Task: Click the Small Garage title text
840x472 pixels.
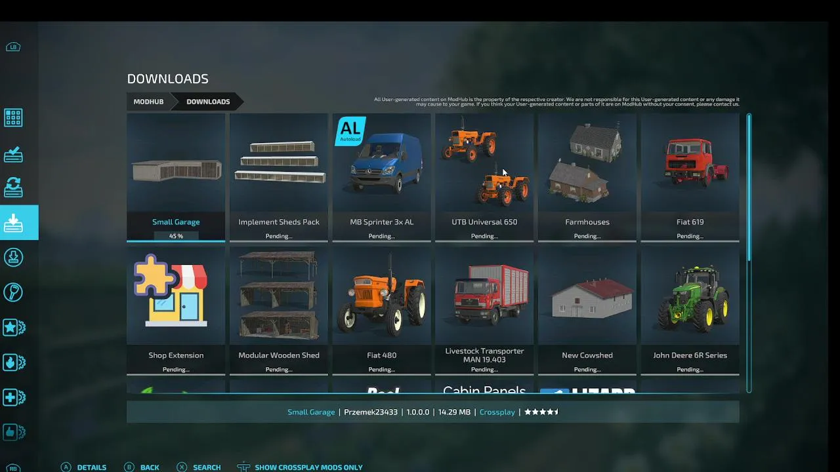Action: 176,222
